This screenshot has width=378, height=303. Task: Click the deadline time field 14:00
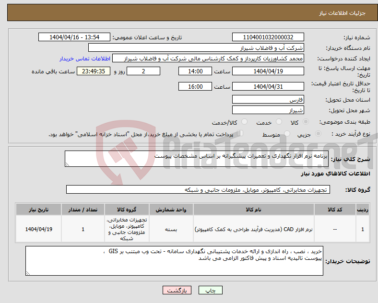coord(195,71)
